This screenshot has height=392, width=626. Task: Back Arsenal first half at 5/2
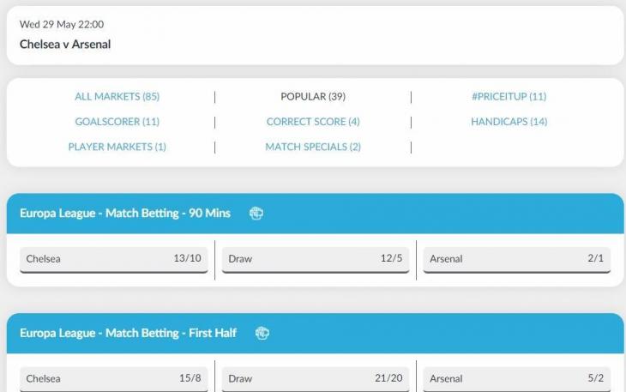[x=517, y=378]
